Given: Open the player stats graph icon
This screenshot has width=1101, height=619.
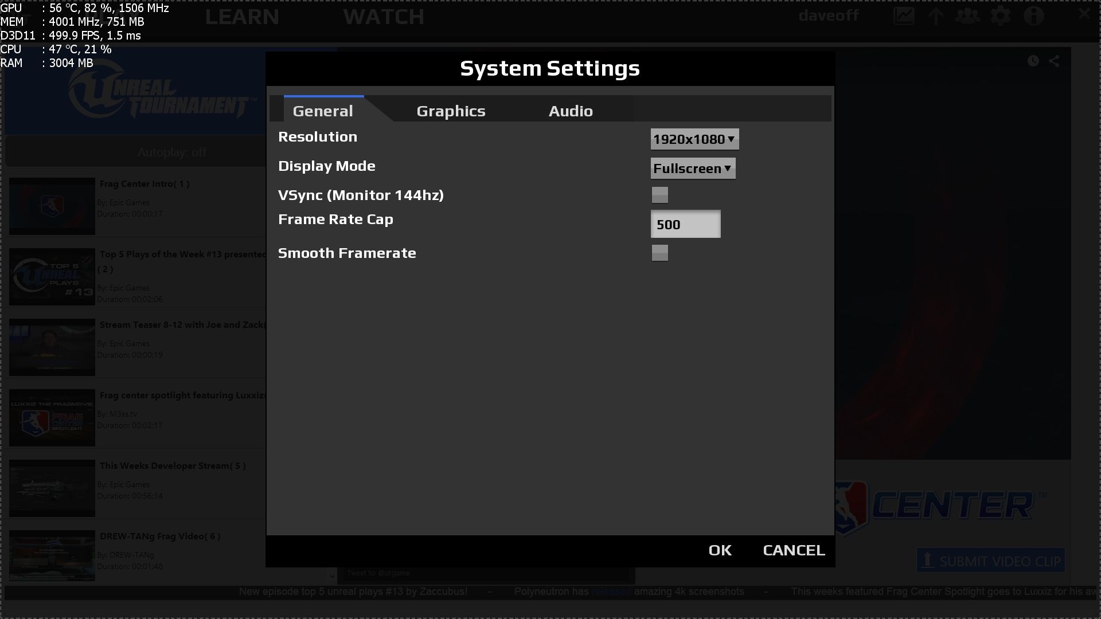Looking at the screenshot, I should click(904, 16).
